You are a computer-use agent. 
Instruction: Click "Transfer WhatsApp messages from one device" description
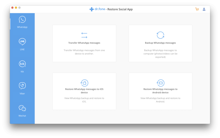click(84, 52)
